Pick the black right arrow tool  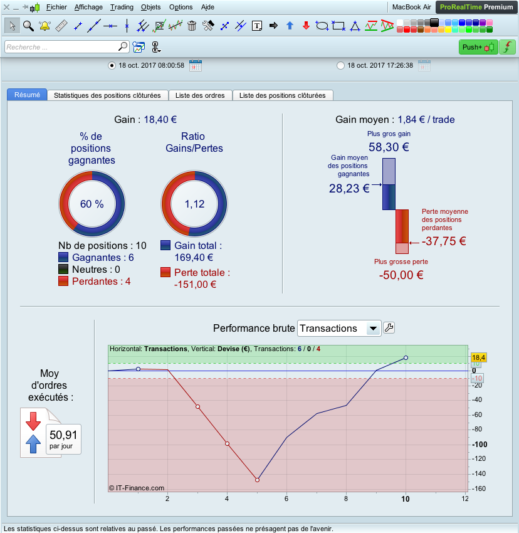coord(273,26)
